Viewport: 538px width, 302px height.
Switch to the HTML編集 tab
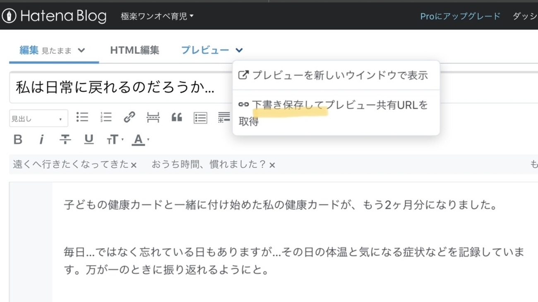point(134,50)
